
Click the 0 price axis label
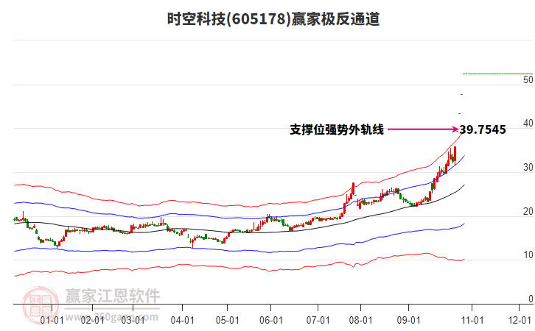click(531, 299)
